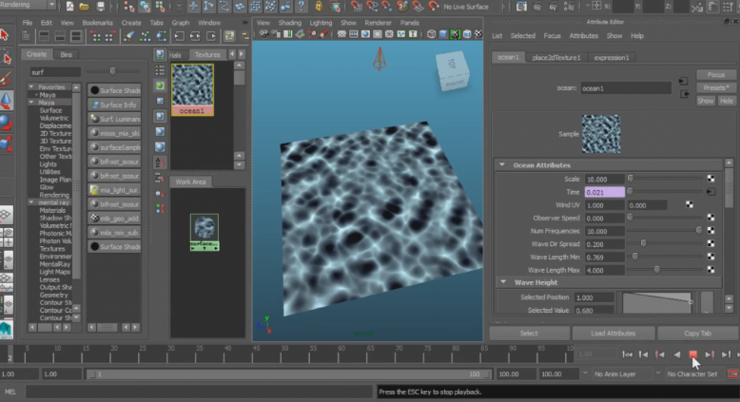
Task: Select the Select tool arrow icon
Action: click(5, 35)
